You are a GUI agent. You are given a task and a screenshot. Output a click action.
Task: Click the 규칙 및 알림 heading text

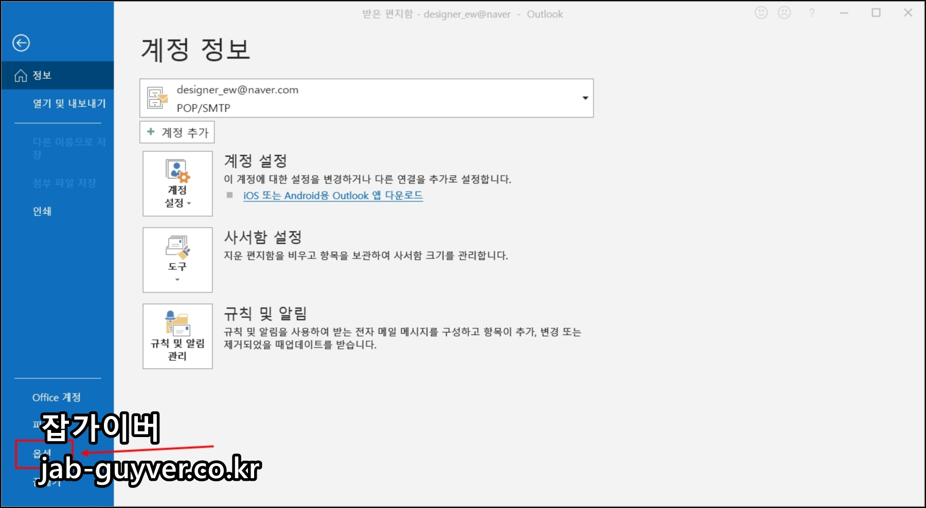pyautogui.click(x=265, y=313)
